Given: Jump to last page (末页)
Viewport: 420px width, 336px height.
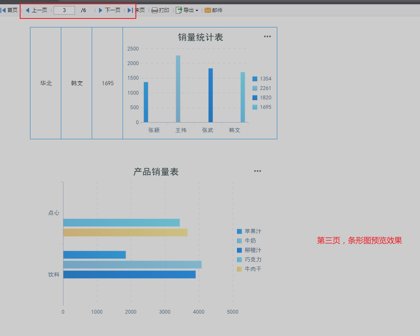Looking at the screenshot, I should pyautogui.click(x=136, y=10).
